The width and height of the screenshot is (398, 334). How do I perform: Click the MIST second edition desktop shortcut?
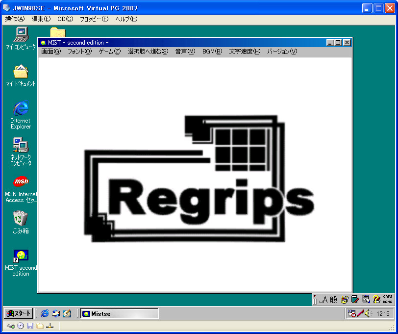click(x=21, y=256)
